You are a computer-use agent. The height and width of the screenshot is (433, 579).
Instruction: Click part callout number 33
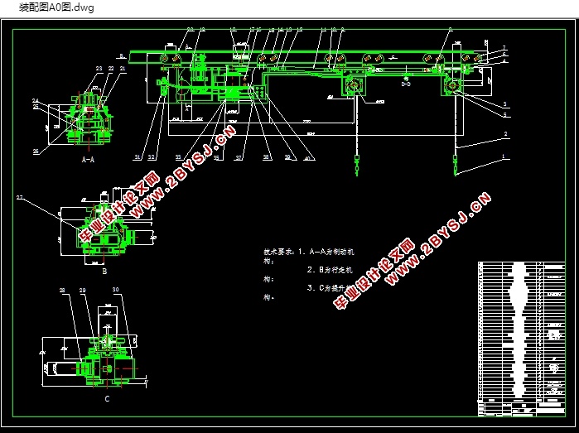pyautogui.click(x=178, y=157)
